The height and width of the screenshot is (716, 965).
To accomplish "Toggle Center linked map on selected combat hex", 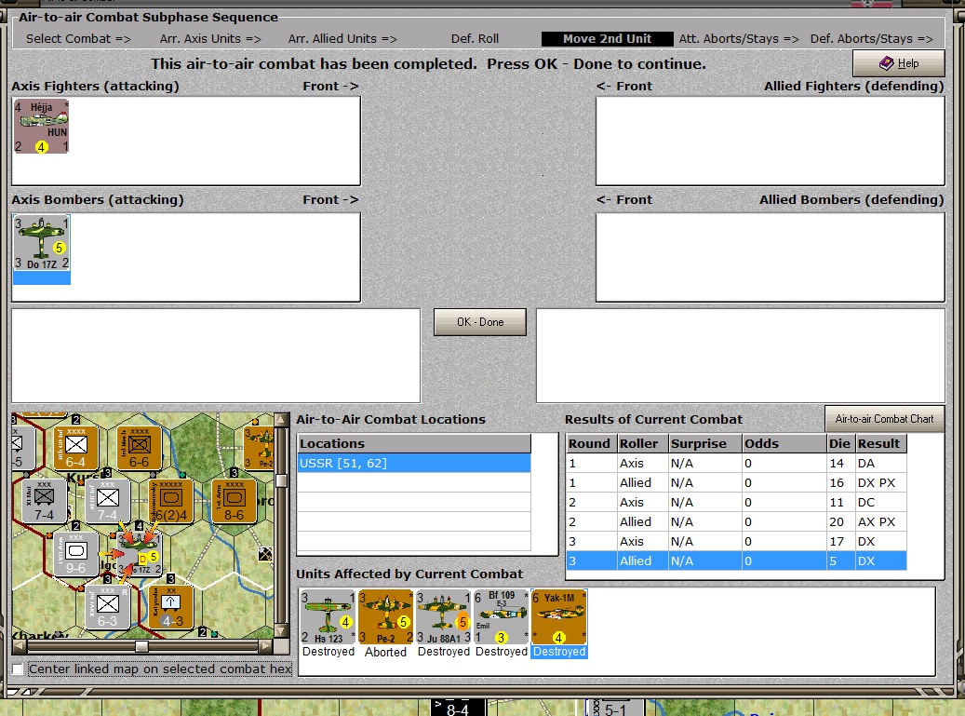I will pos(18,669).
